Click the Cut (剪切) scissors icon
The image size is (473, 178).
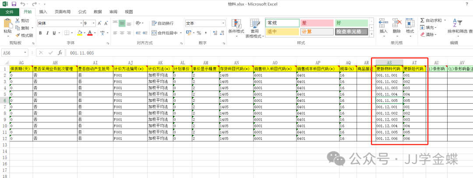(x=18, y=21)
